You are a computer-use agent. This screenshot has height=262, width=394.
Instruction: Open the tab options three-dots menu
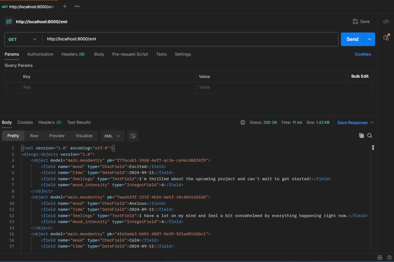tap(77, 6)
